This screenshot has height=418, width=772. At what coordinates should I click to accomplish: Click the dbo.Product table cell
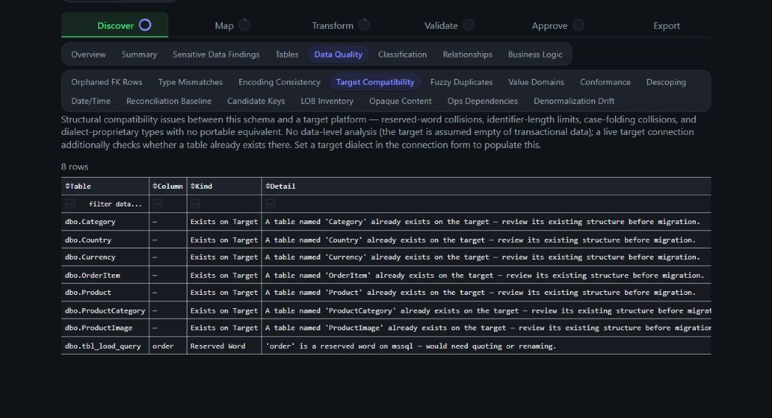pyautogui.click(x=105, y=293)
